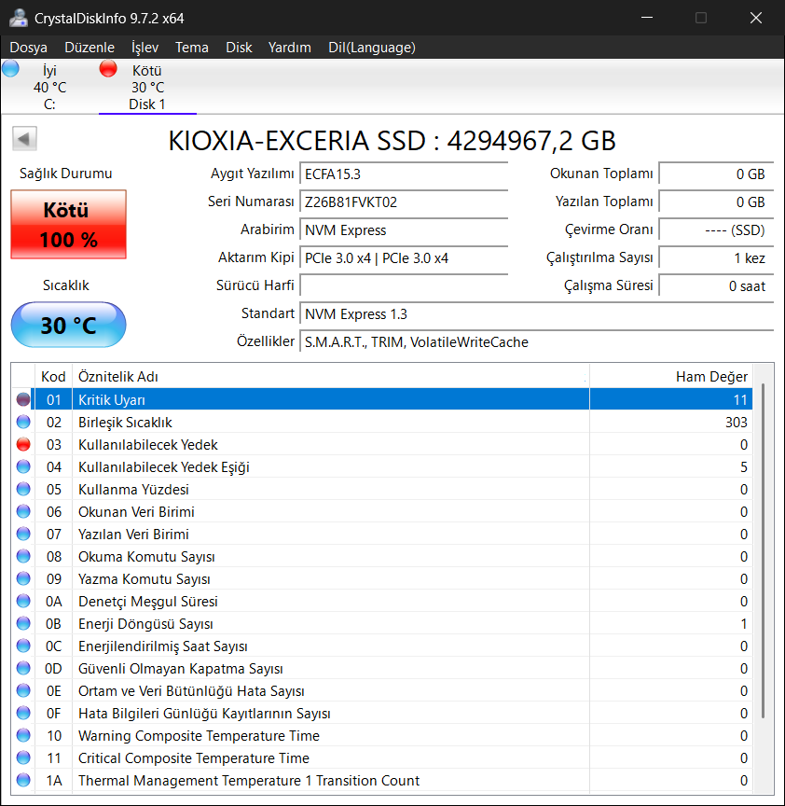
Task: Click the Aygıt Yazılımı field ECFA15.3
Action: 404,174
